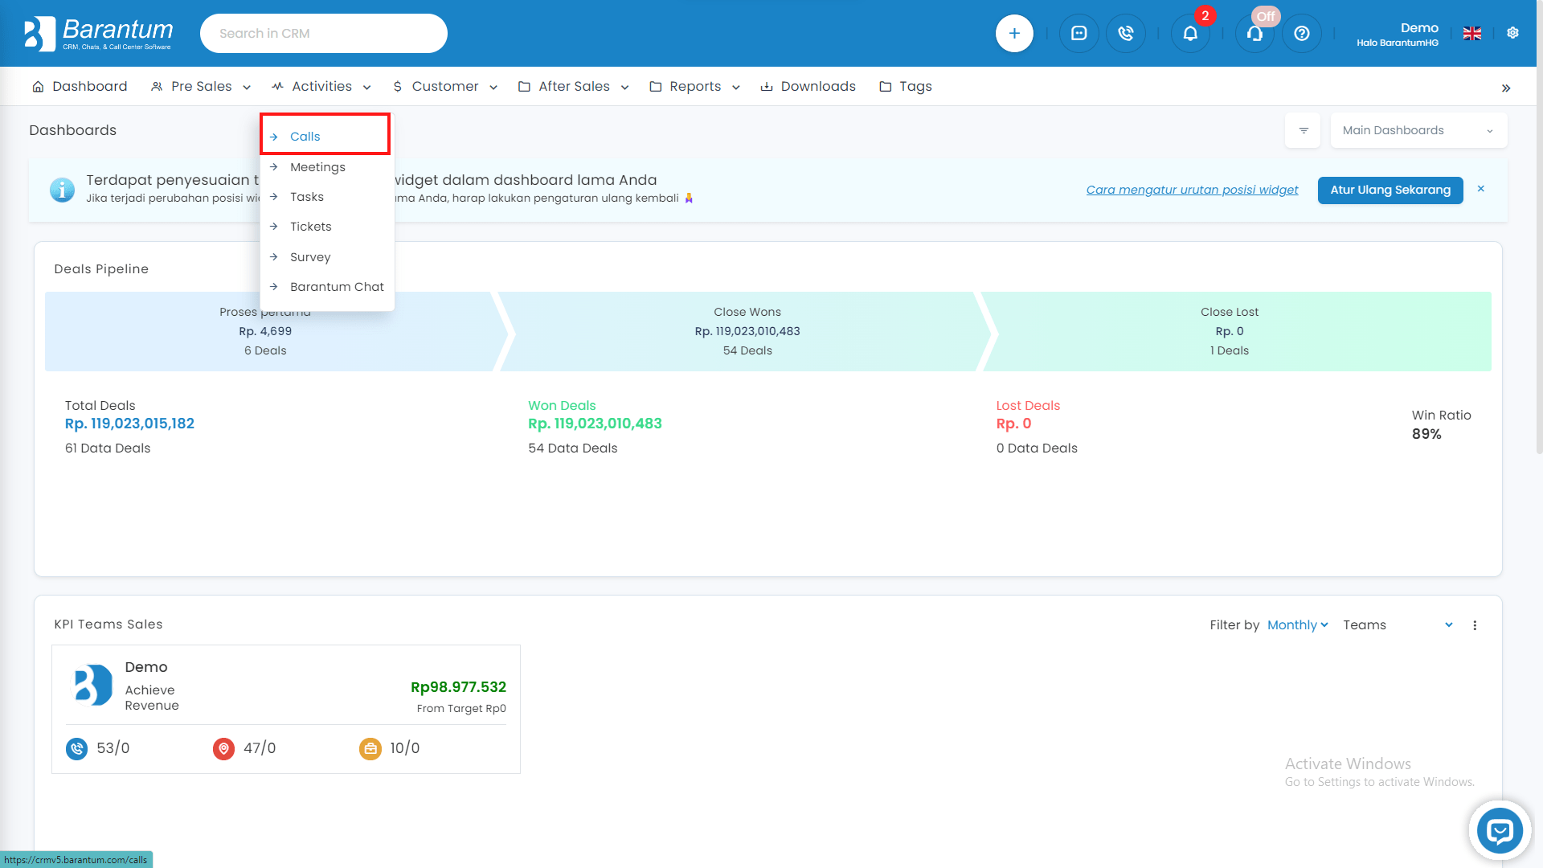Collapse the Activities menu
Screen dimensions: 1543x868
321,86
